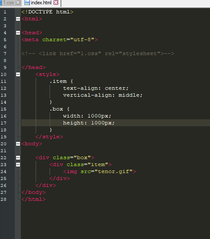Click the '</style>' closing tag
The width and height of the screenshot is (210, 239).
pos(49,137)
